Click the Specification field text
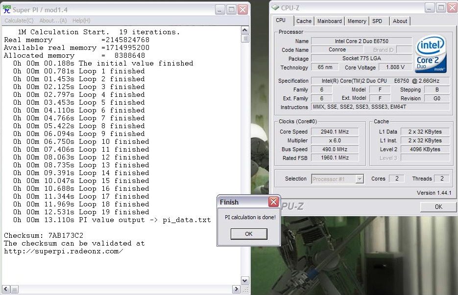Viewport: 458px width, 295px height. coord(380,81)
